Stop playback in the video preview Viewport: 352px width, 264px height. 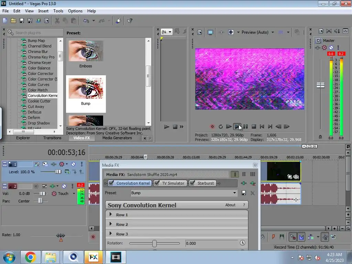pyautogui.click(x=254, y=126)
